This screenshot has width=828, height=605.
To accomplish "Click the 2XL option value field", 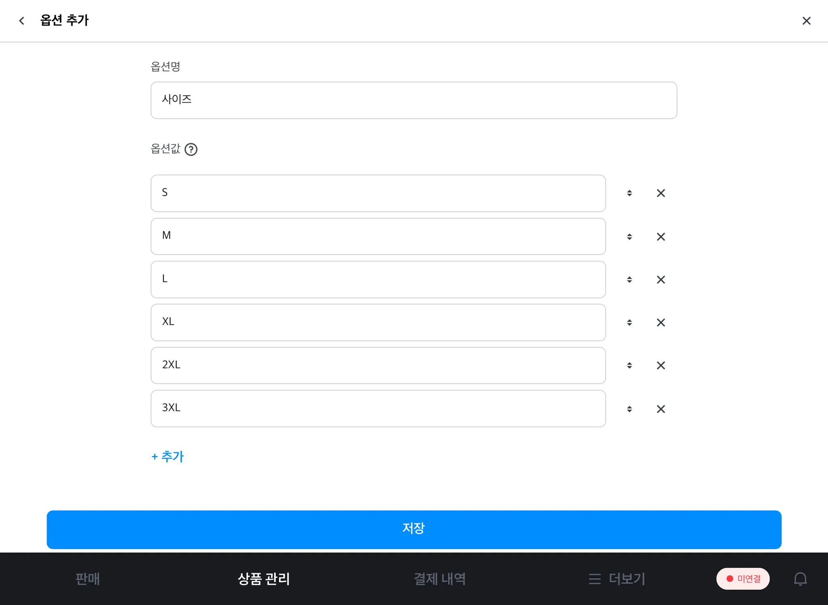I will [x=378, y=365].
